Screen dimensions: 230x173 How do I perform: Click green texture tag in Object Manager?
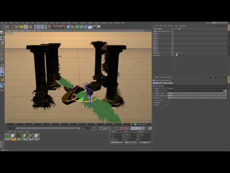pos(177,52)
